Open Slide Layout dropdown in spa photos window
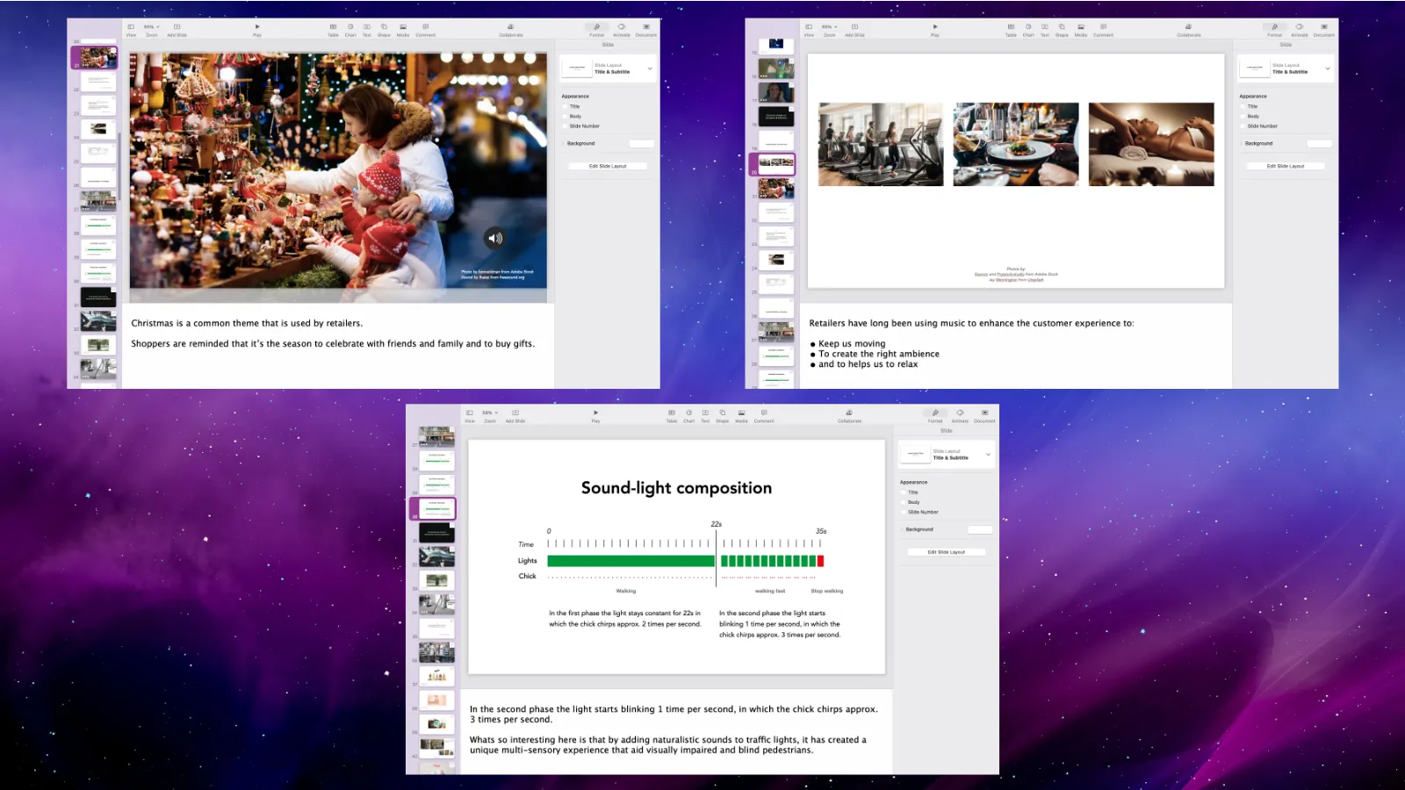The height and width of the screenshot is (790, 1405). 1286,68
